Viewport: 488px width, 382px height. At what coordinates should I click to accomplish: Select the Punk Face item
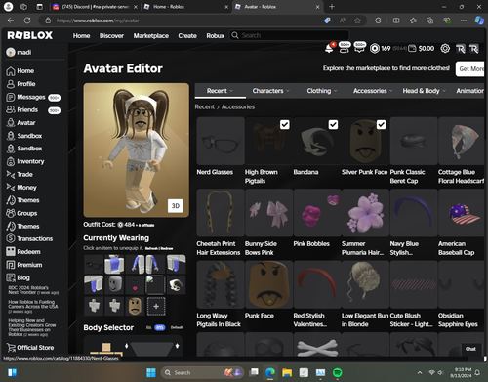(268, 284)
